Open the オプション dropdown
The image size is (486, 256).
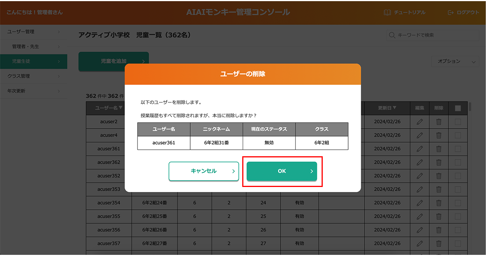455,61
